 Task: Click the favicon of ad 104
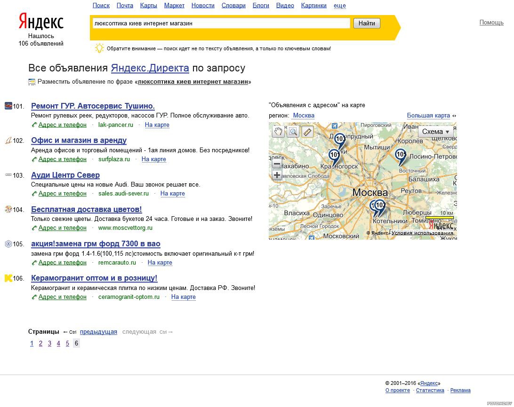tap(8, 209)
